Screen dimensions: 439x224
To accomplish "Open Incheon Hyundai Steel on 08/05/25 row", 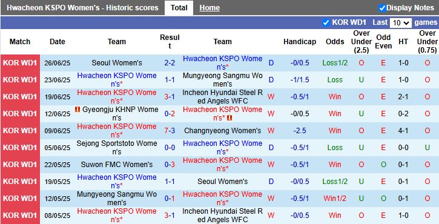I will pos(223,216).
